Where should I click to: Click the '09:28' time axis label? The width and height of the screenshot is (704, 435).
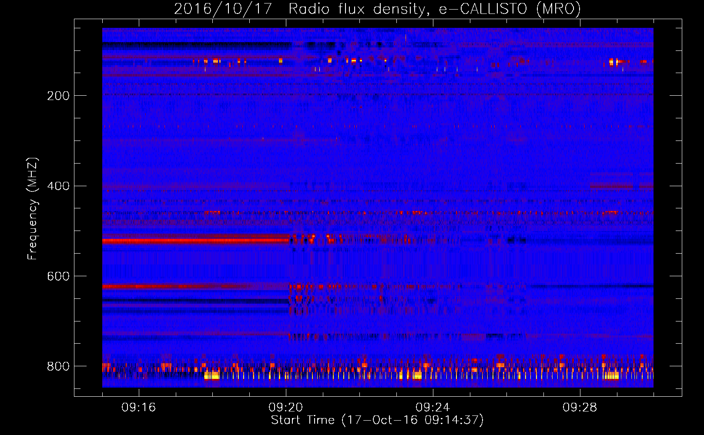coord(580,408)
